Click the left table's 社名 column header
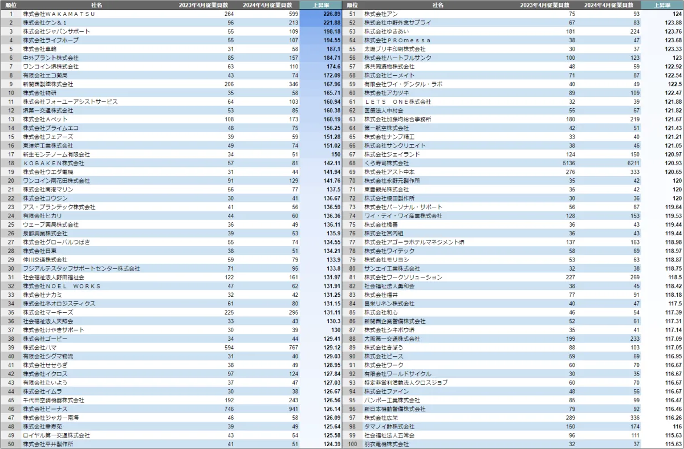 pos(96,5)
